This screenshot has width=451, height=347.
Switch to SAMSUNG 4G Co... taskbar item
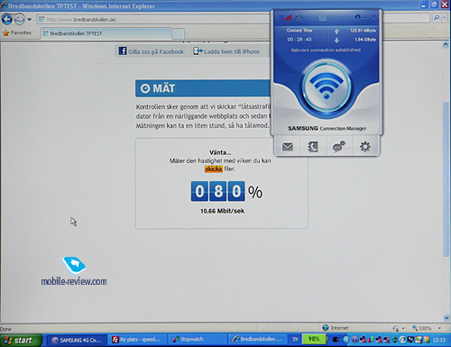(x=77, y=340)
